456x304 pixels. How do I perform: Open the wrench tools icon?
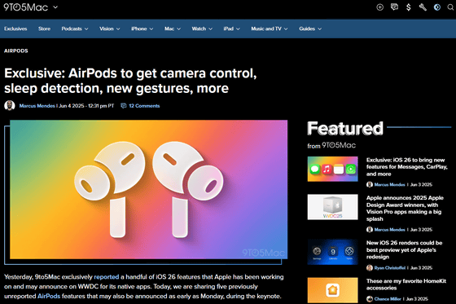(423, 7)
